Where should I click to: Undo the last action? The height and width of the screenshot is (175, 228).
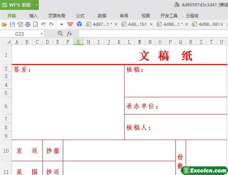pos(43,24)
